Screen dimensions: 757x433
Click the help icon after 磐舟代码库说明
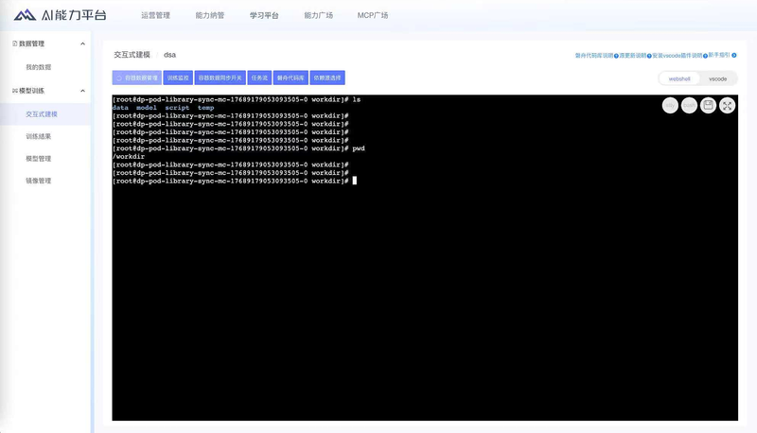tap(616, 56)
